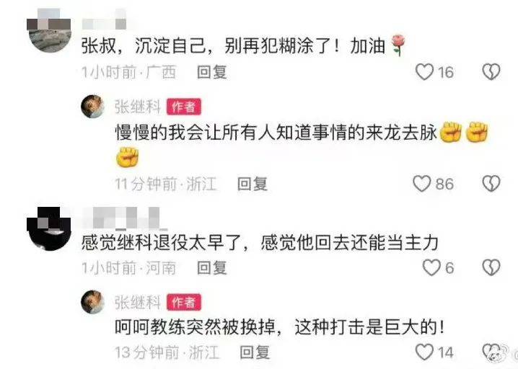
Task: Tap broken heart beside 86 likes
Action: click(491, 184)
